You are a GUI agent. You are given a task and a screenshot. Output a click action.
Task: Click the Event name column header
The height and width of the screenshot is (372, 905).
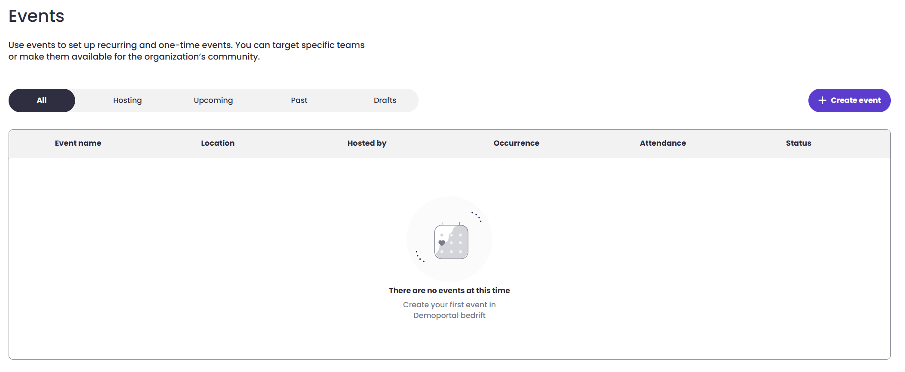78,143
